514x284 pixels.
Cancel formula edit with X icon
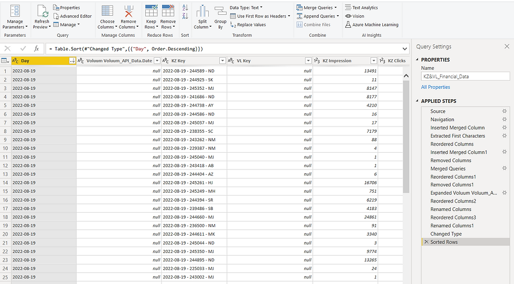7,48
